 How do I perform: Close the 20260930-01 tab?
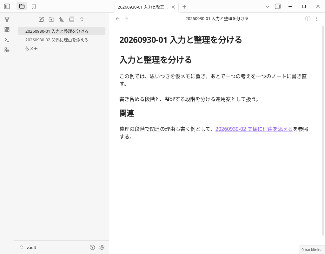pos(173,7)
